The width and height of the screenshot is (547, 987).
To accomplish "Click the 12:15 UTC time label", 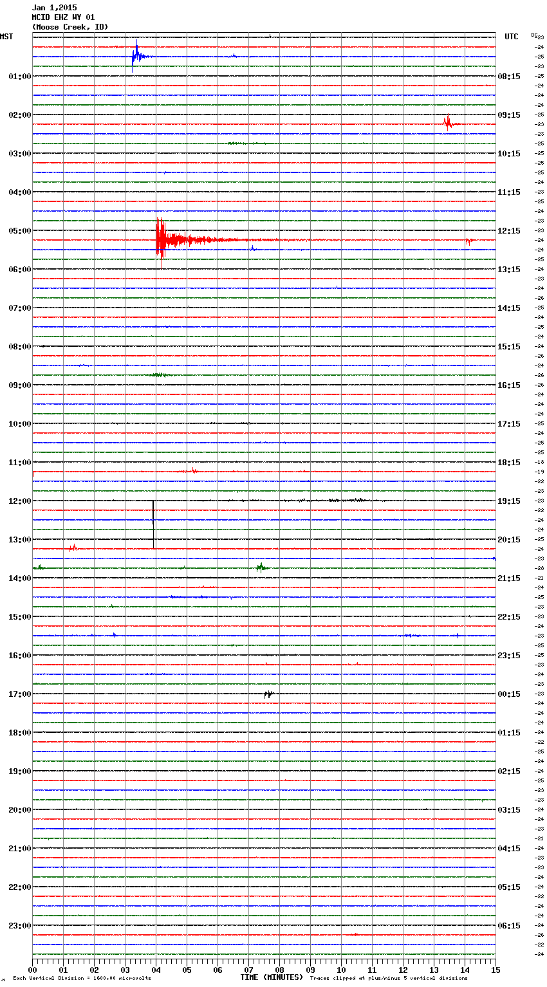I will [x=509, y=231].
